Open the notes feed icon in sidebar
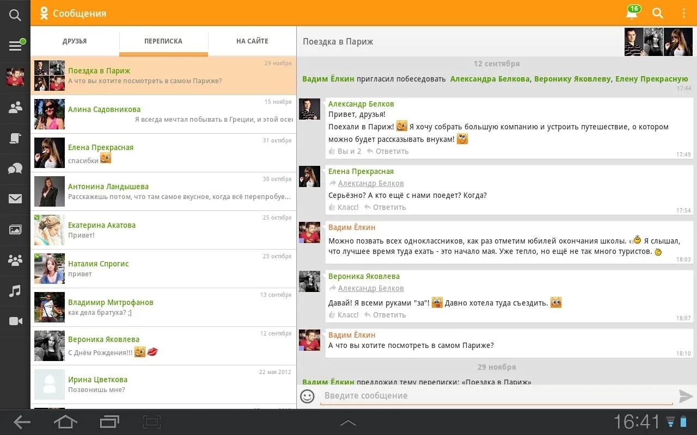This screenshot has height=435, width=697. click(15, 138)
